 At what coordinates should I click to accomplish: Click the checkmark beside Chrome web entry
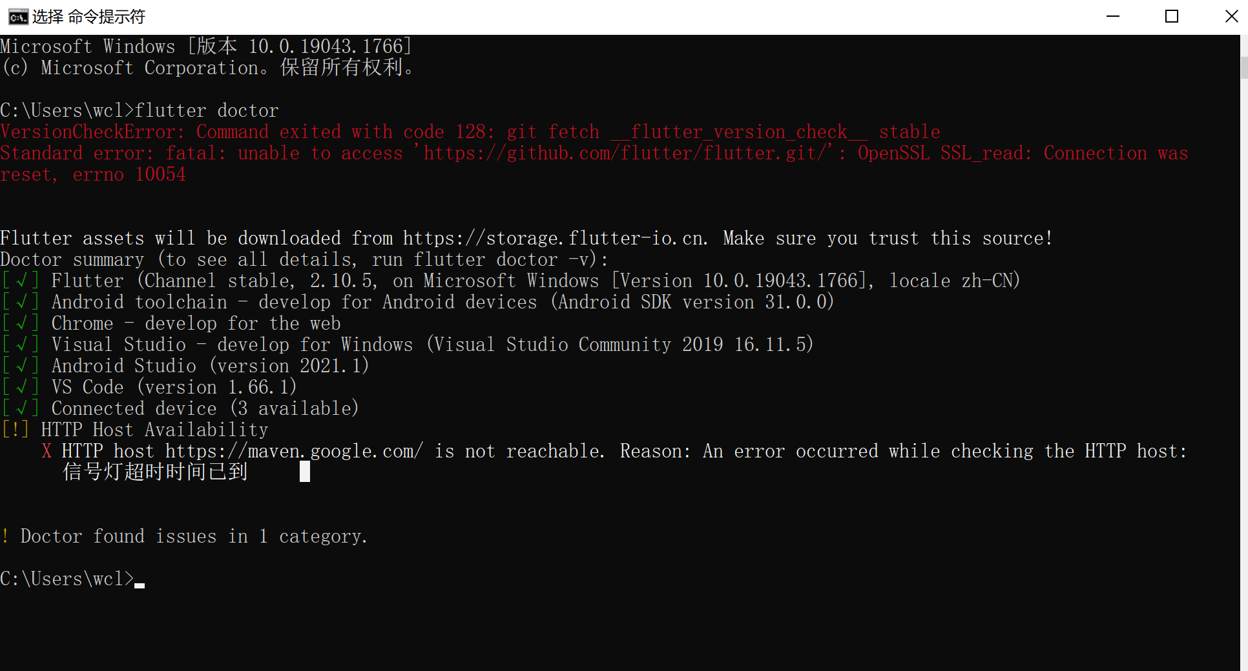click(21, 323)
